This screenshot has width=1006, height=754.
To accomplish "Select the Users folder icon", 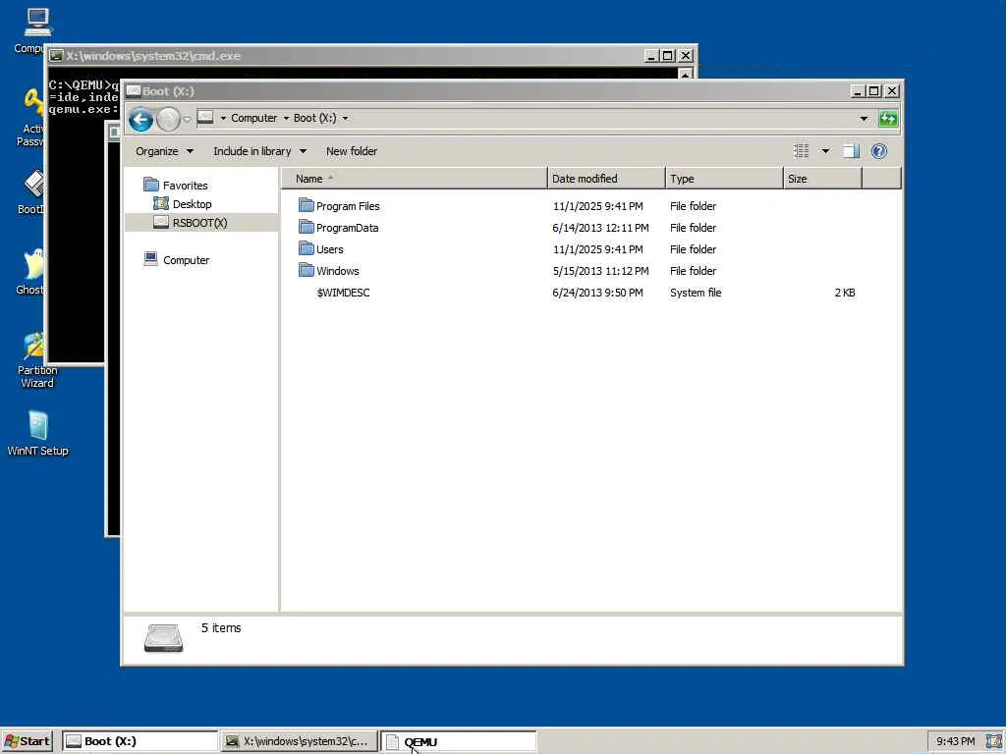I will point(307,248).
